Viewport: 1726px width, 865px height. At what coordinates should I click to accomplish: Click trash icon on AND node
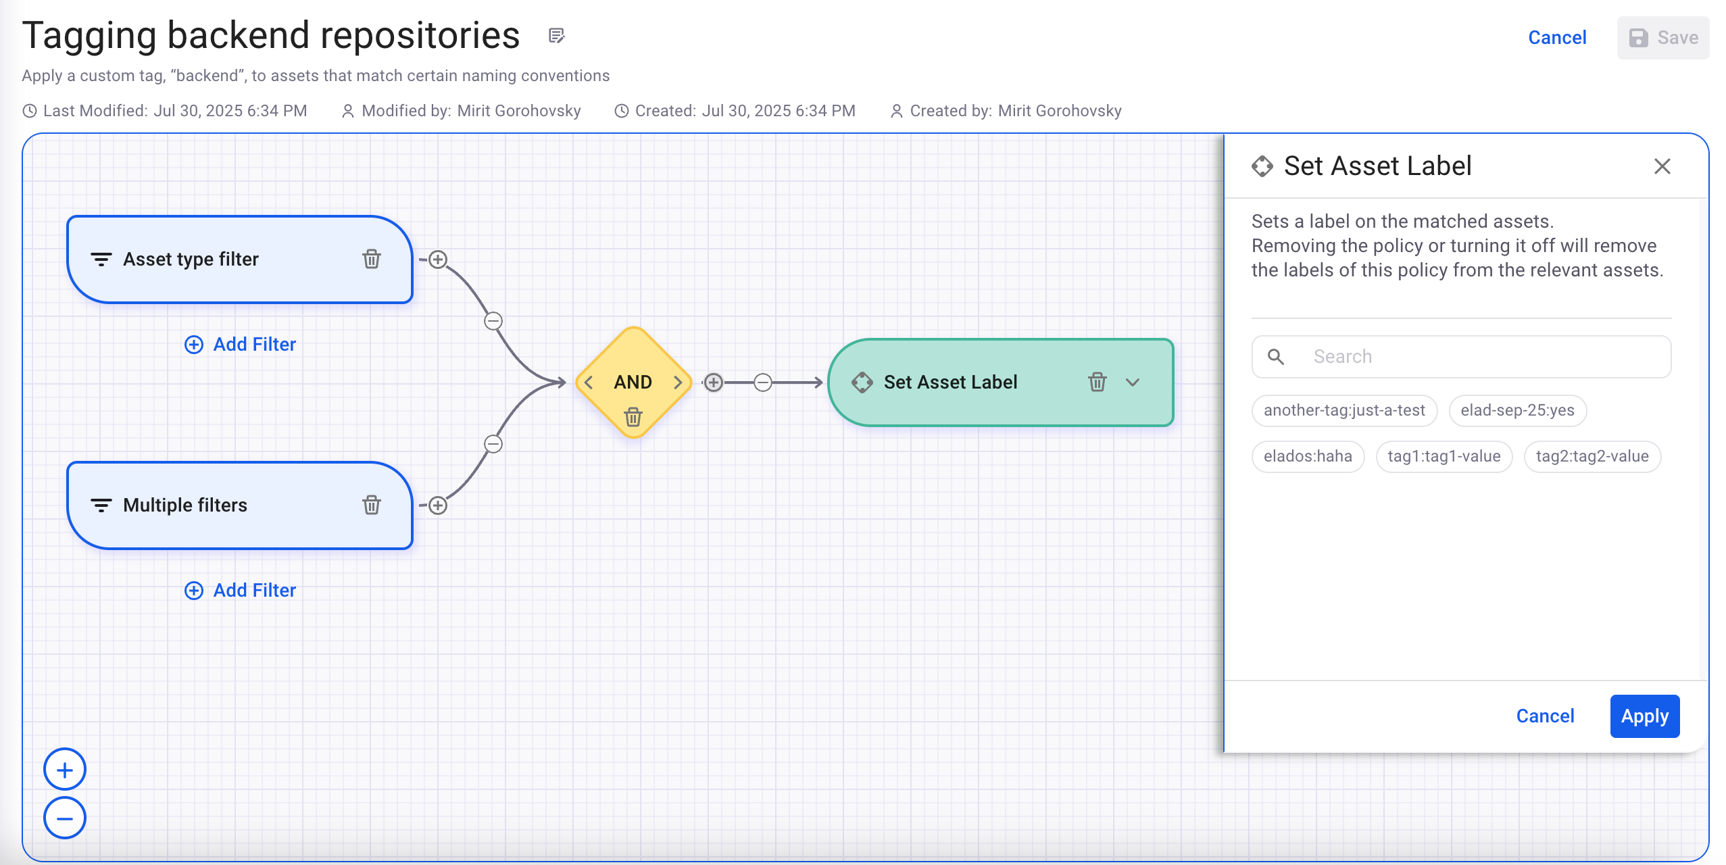pos(633,417)
